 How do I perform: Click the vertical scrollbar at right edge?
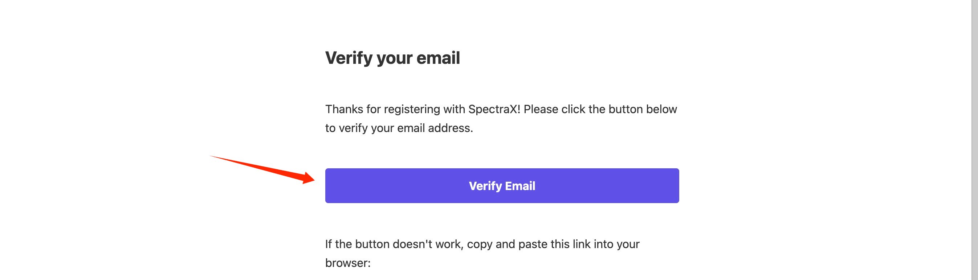[x=974, y=140]
